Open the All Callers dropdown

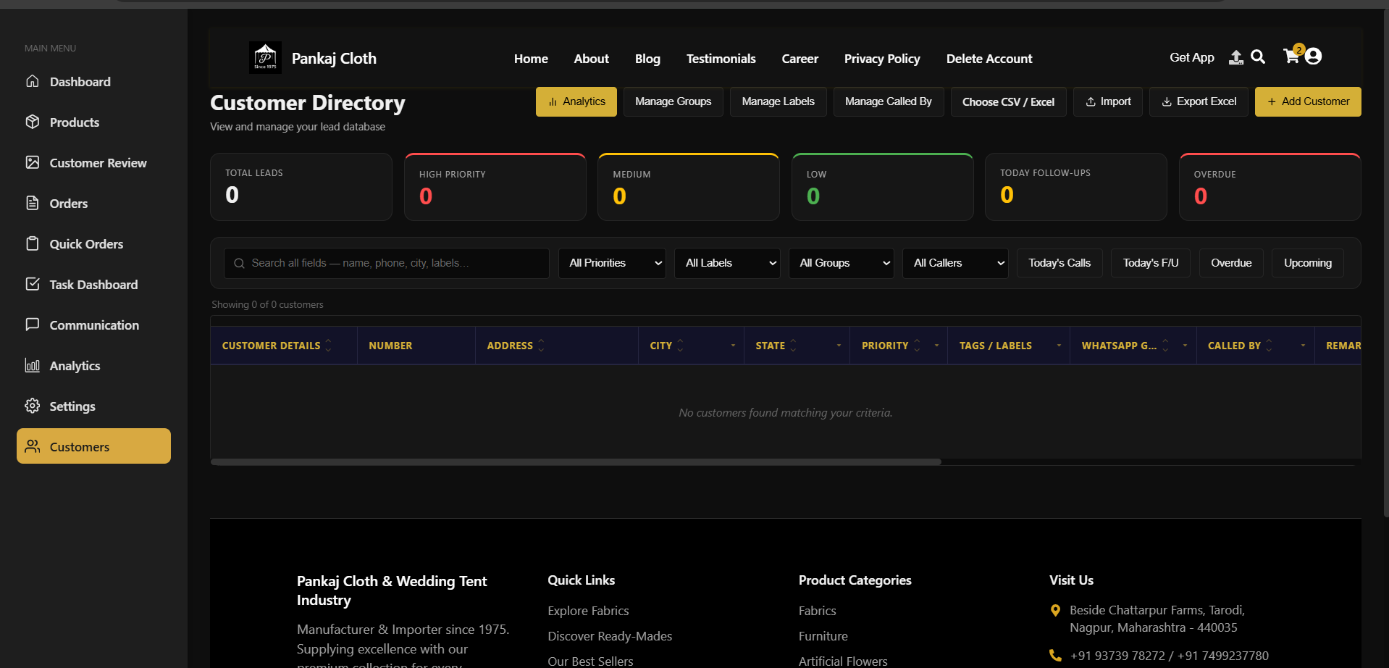tap(955, 263)
